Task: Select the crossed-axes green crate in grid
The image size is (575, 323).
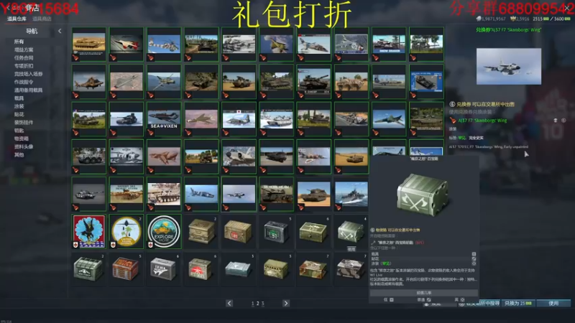Action: coord(351,231)
